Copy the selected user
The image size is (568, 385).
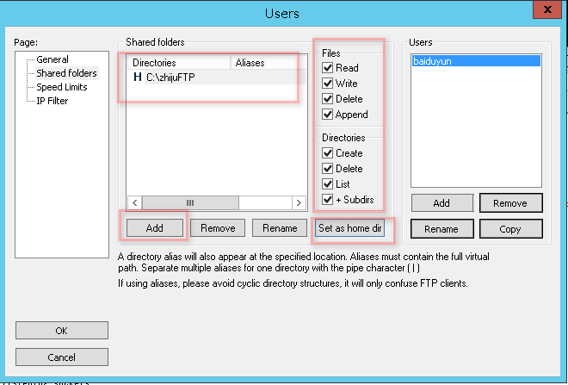pyautogui.click(x=510, y=229)
